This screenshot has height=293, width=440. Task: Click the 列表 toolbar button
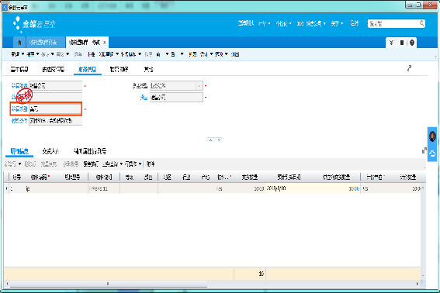[192, 54]
